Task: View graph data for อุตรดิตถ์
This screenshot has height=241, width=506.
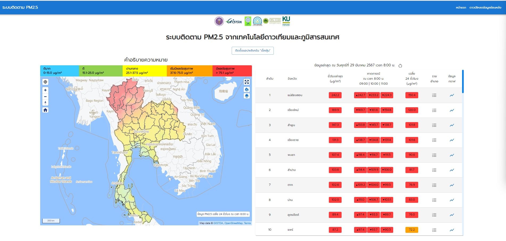Action: (x=452, y=215)
